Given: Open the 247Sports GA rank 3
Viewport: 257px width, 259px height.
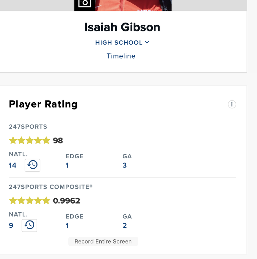Looking at the screenshot, I should (125, 165).
